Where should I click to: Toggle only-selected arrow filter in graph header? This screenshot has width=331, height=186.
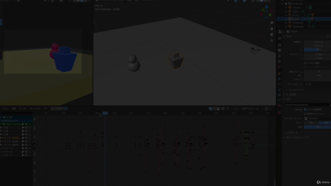pyautogui.click(x=210, y=109)
